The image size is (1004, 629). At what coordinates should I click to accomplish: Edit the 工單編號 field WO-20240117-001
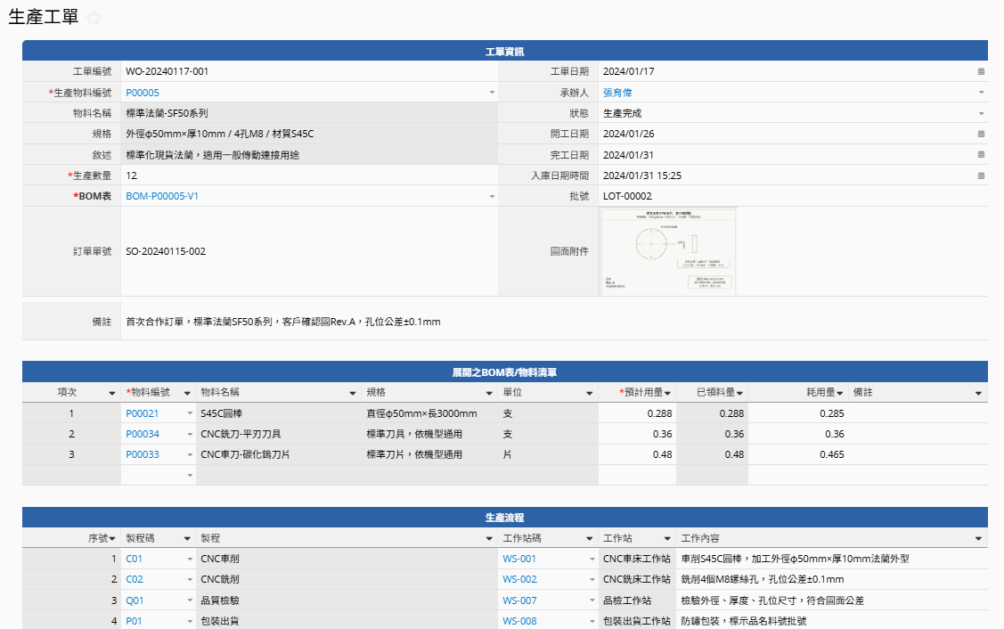coord(308,72)
